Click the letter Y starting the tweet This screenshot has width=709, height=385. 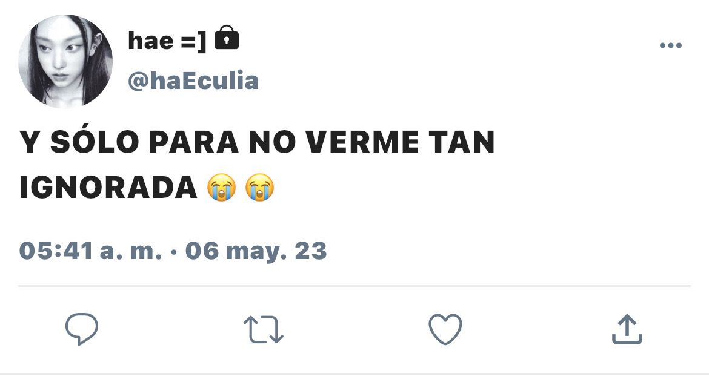(x=30, y=142)
